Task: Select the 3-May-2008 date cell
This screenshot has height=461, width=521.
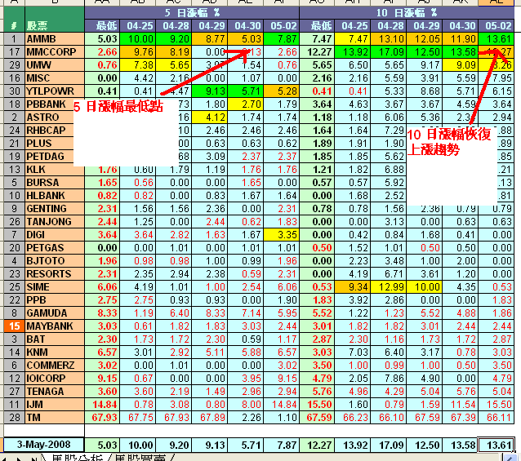Action: pyautogui.click(x=42, y=444)
